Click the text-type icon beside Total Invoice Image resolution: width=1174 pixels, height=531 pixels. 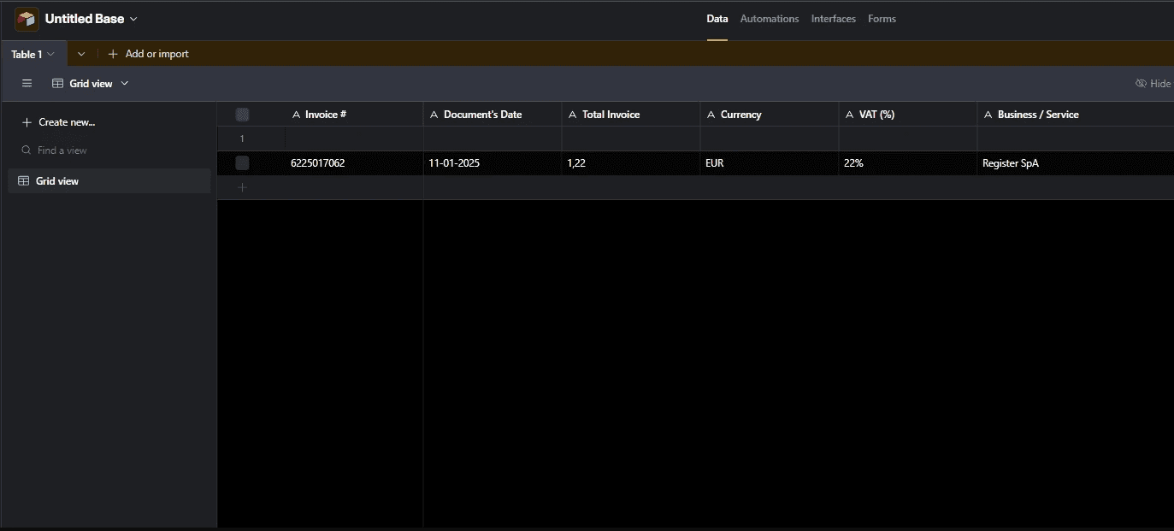573,115
